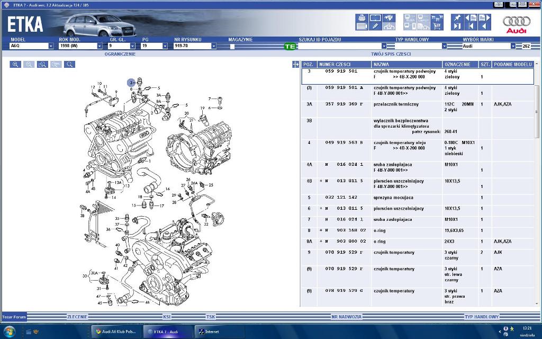The width and height of the screenshot is (542, 339).
Task: Click the printer icon in the header toolbar
Action: [362, 18]
